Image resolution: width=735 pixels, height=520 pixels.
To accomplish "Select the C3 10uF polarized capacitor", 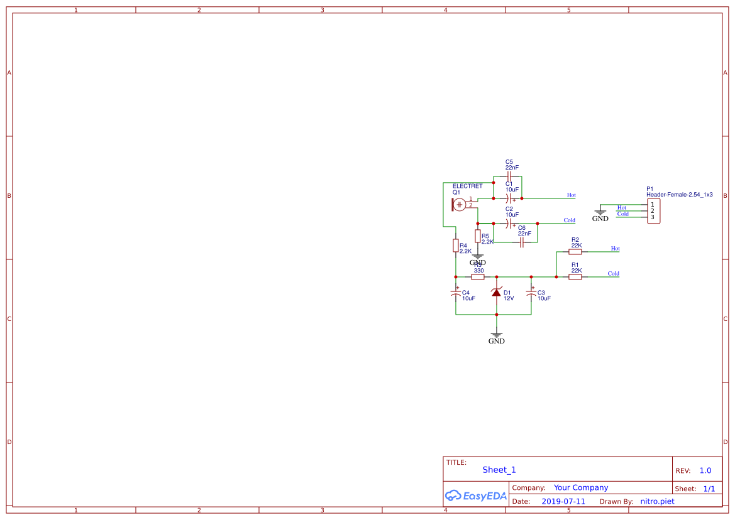I will pyautogui.click(x=531, y=293).
